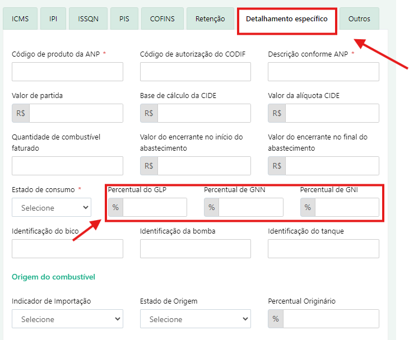This screenshot has height=340, width=409.
Task: Open the IPI tab
Action: pyautogui.click(x=53, y=19)
